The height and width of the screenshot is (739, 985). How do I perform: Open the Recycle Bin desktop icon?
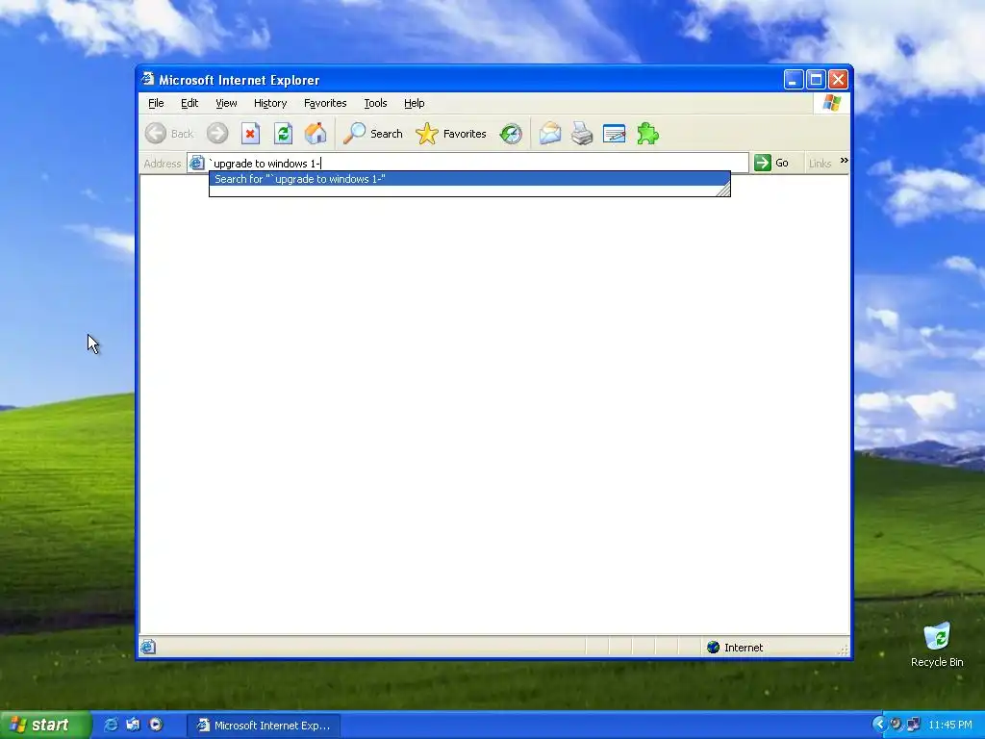937,645
